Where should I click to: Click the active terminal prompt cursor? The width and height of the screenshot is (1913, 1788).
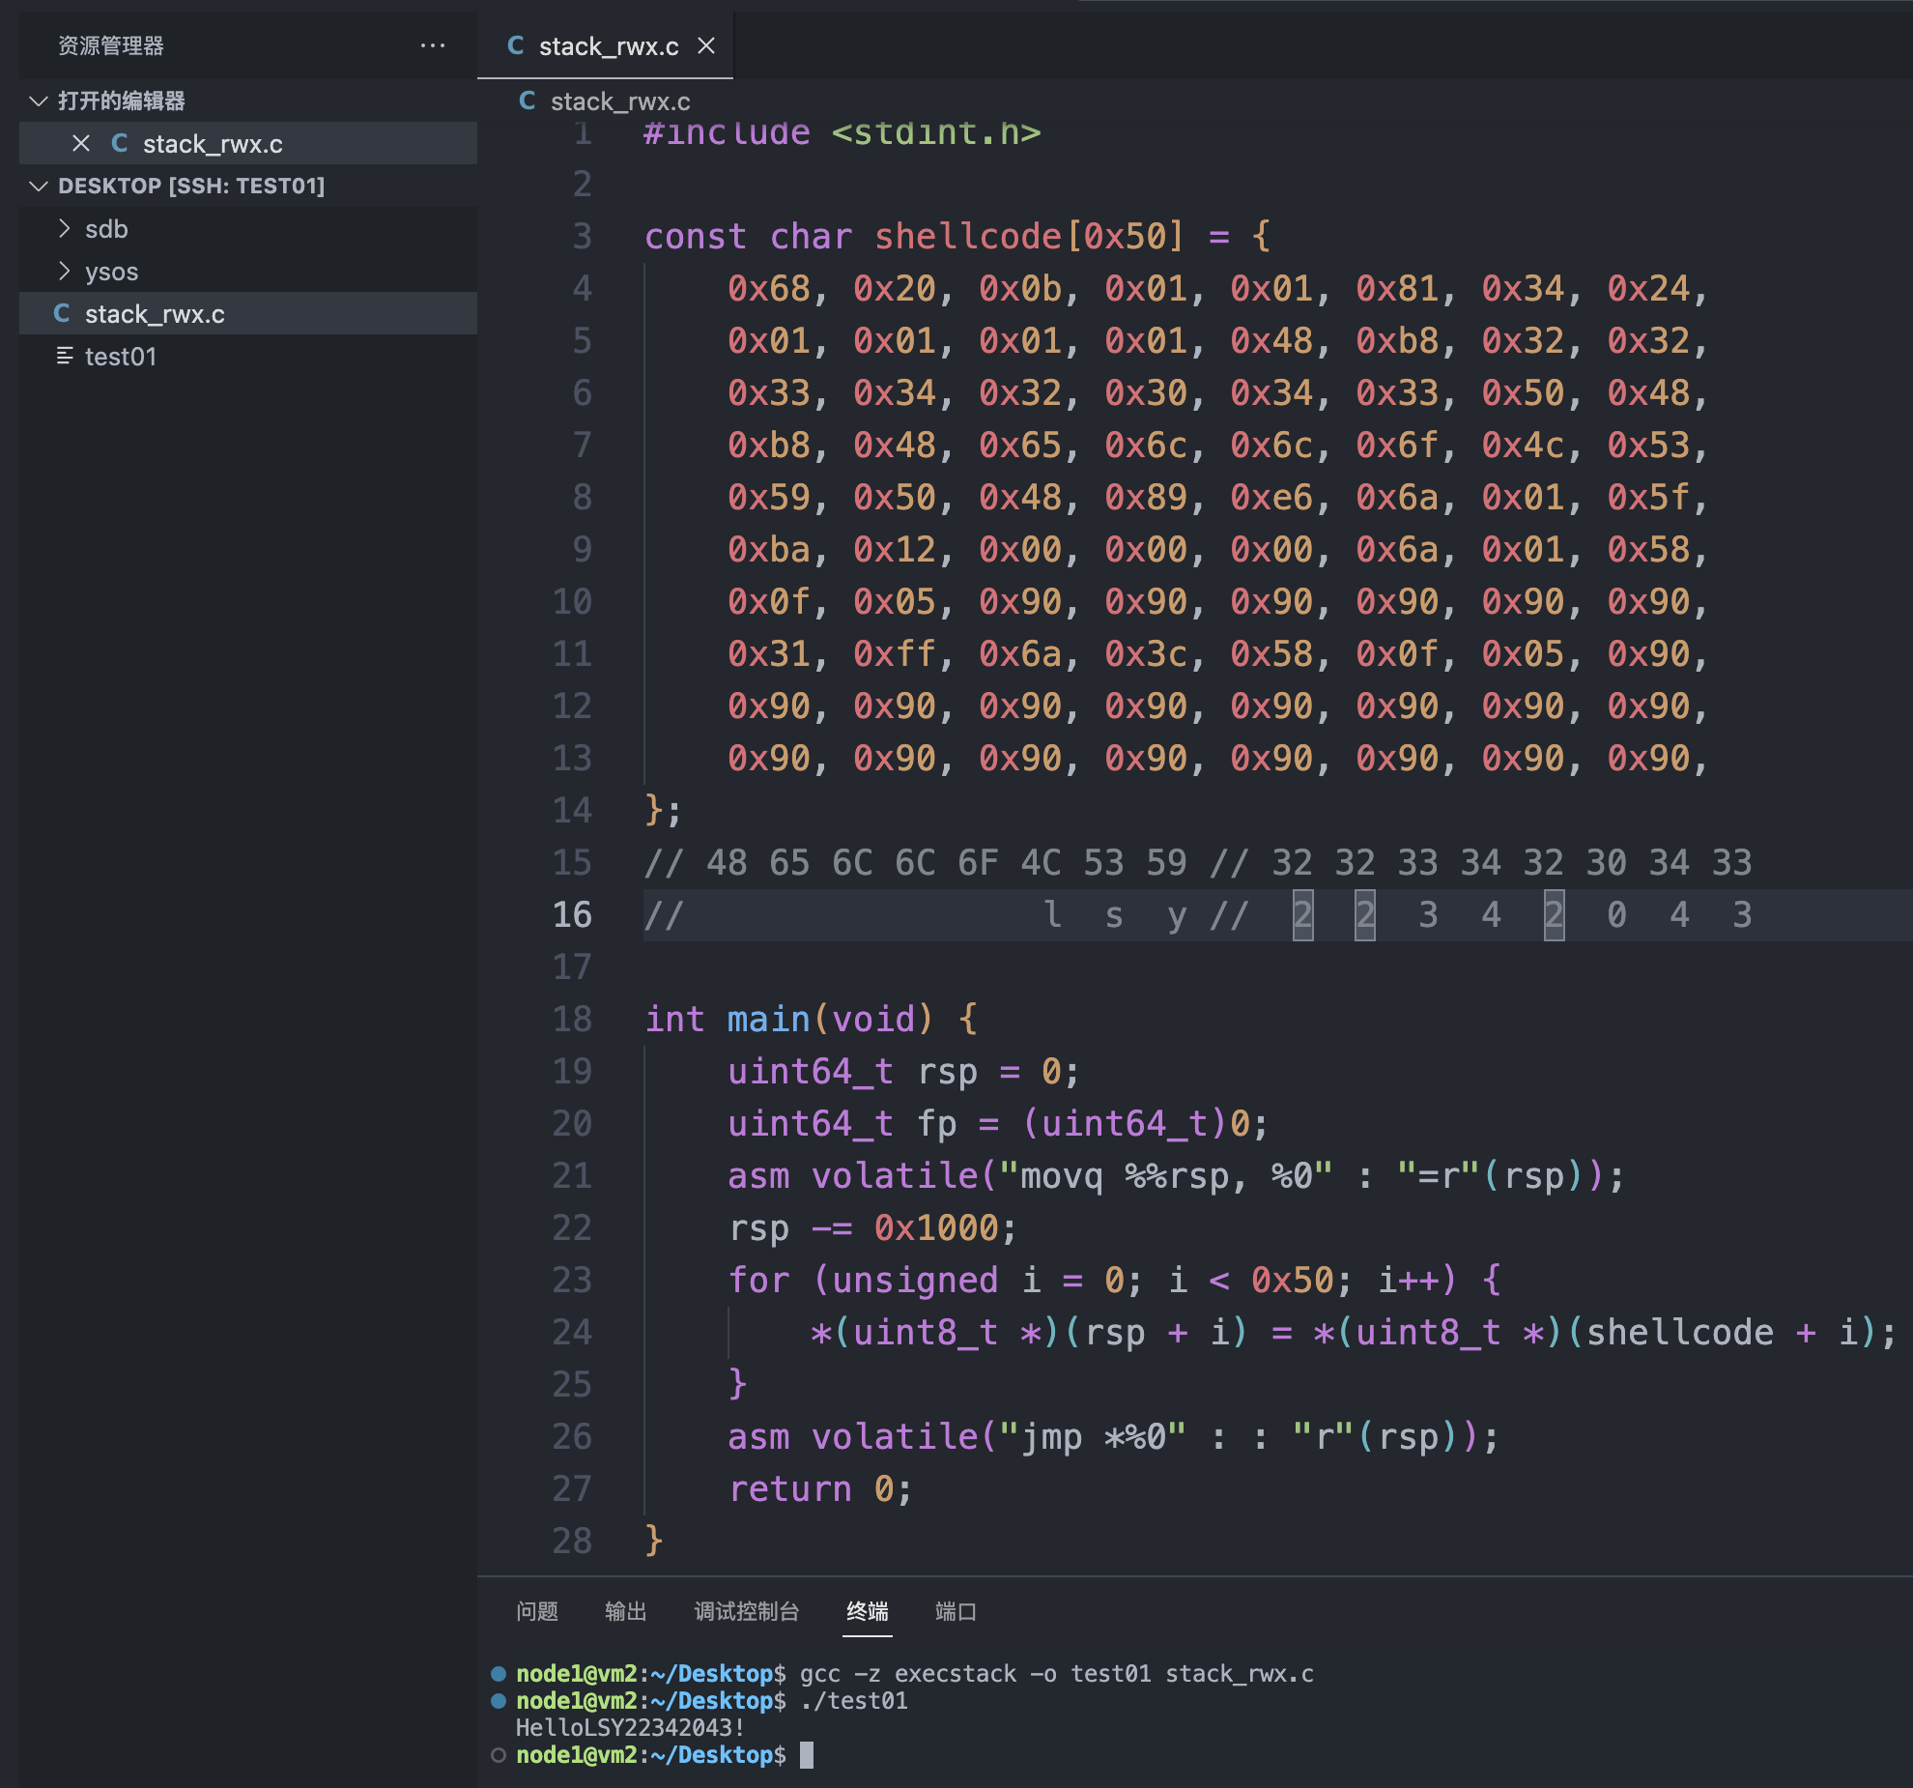click(x=807, y=1754)
